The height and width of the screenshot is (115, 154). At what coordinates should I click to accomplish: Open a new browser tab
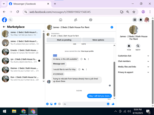click(x=55, y=4)
